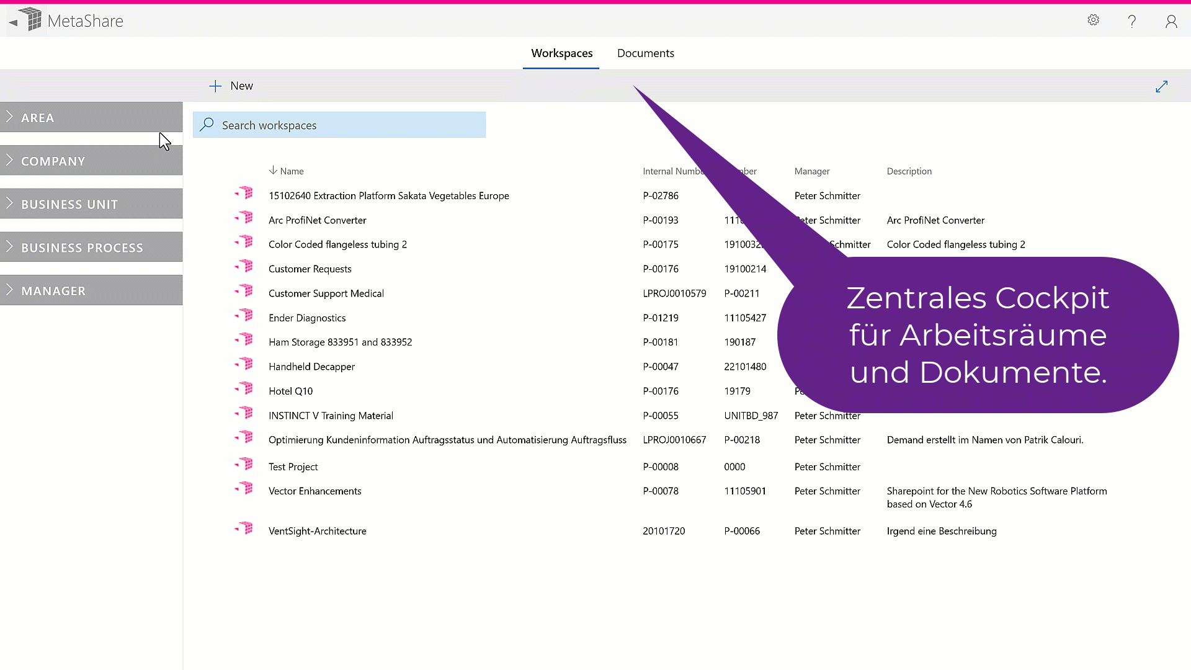Click the Search workspaces input field
The height and width of the screenshot is (670, 1191).
click(x=347, y=125)
